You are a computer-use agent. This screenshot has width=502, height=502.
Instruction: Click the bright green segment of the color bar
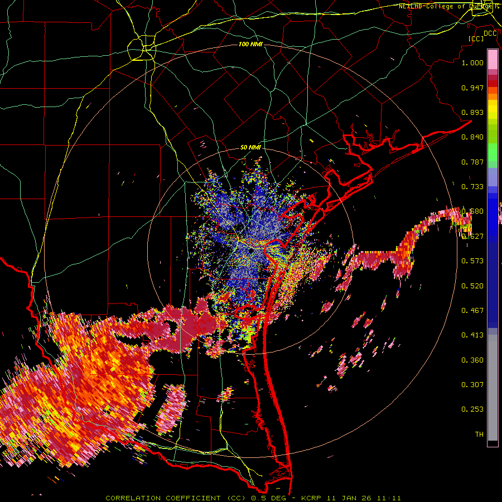click(493, 152)
